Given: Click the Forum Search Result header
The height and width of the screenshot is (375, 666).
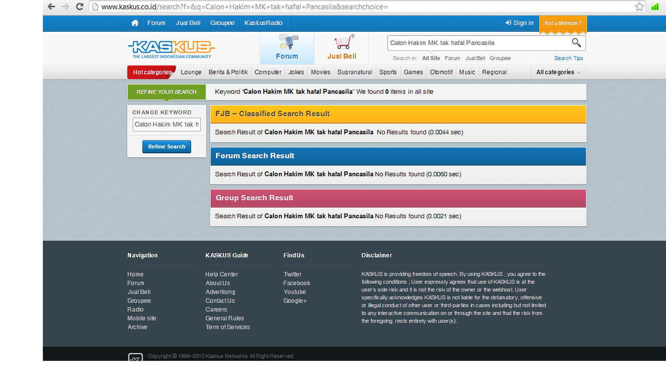Looking at the screenshot, I should [398, 156].
